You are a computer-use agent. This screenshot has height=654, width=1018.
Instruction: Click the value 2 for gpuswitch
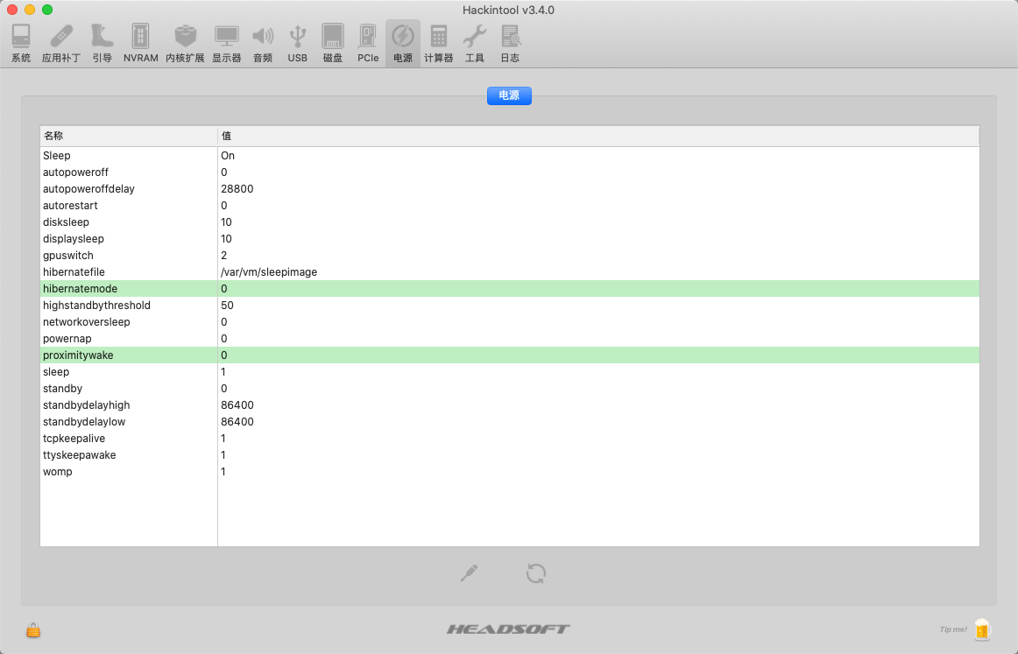(224, 256)
